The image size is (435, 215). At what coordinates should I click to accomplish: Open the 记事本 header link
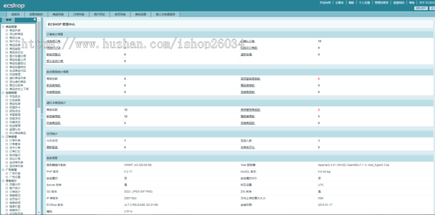340,2
